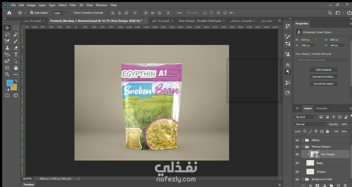352x187 pixels.
Task: Add a layer mask
Action: 317,186
